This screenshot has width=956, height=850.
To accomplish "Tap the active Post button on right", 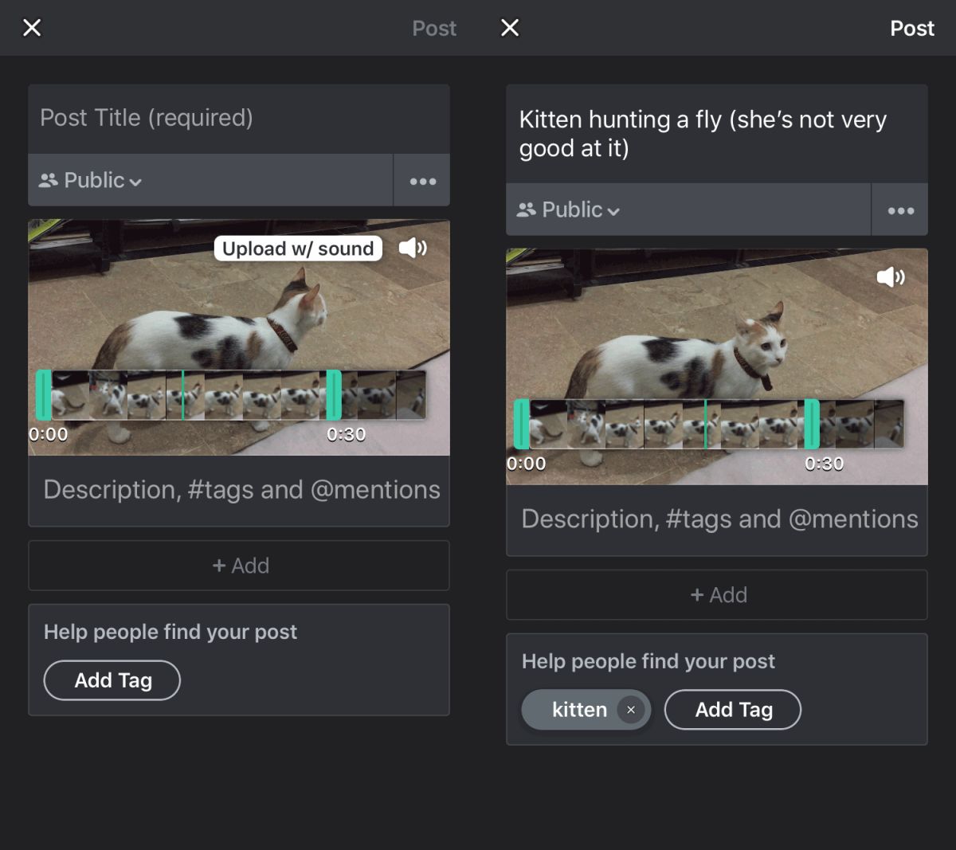I will (911, 29).
